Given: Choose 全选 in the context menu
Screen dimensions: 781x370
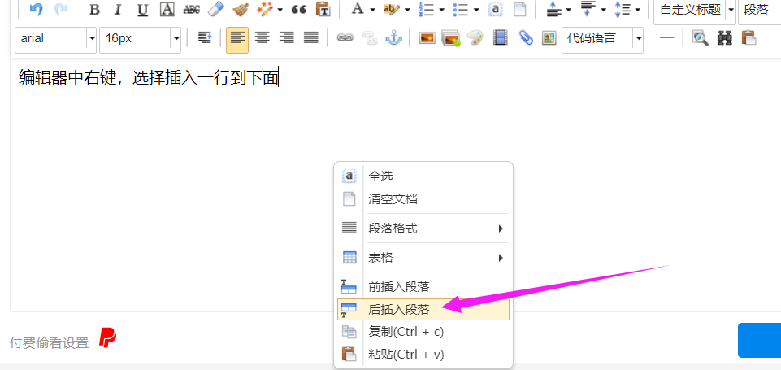Looking at the screenshot, I should 381,176.
